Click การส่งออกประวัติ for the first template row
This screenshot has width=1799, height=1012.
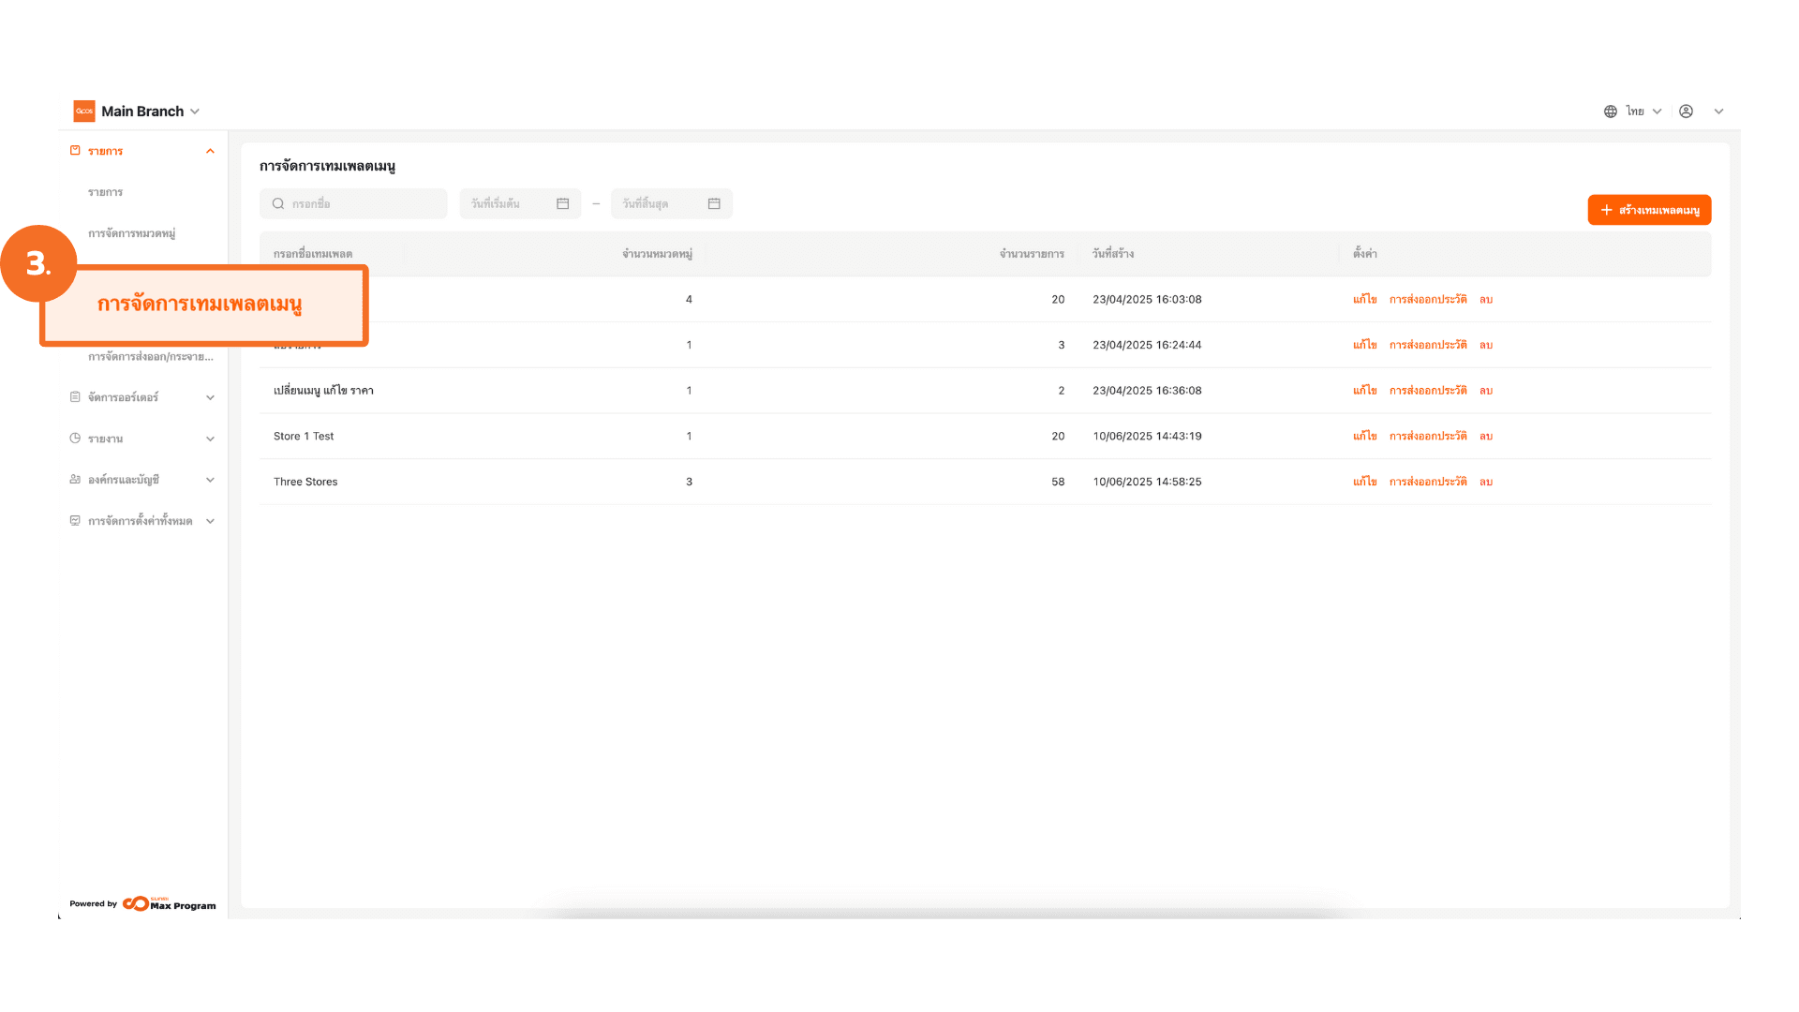tap(1427, 300)
